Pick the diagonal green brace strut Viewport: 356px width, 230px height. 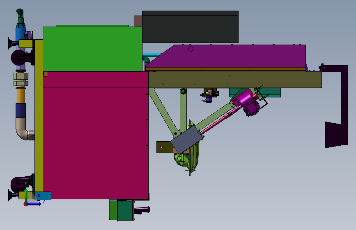(x=163, y=111)
